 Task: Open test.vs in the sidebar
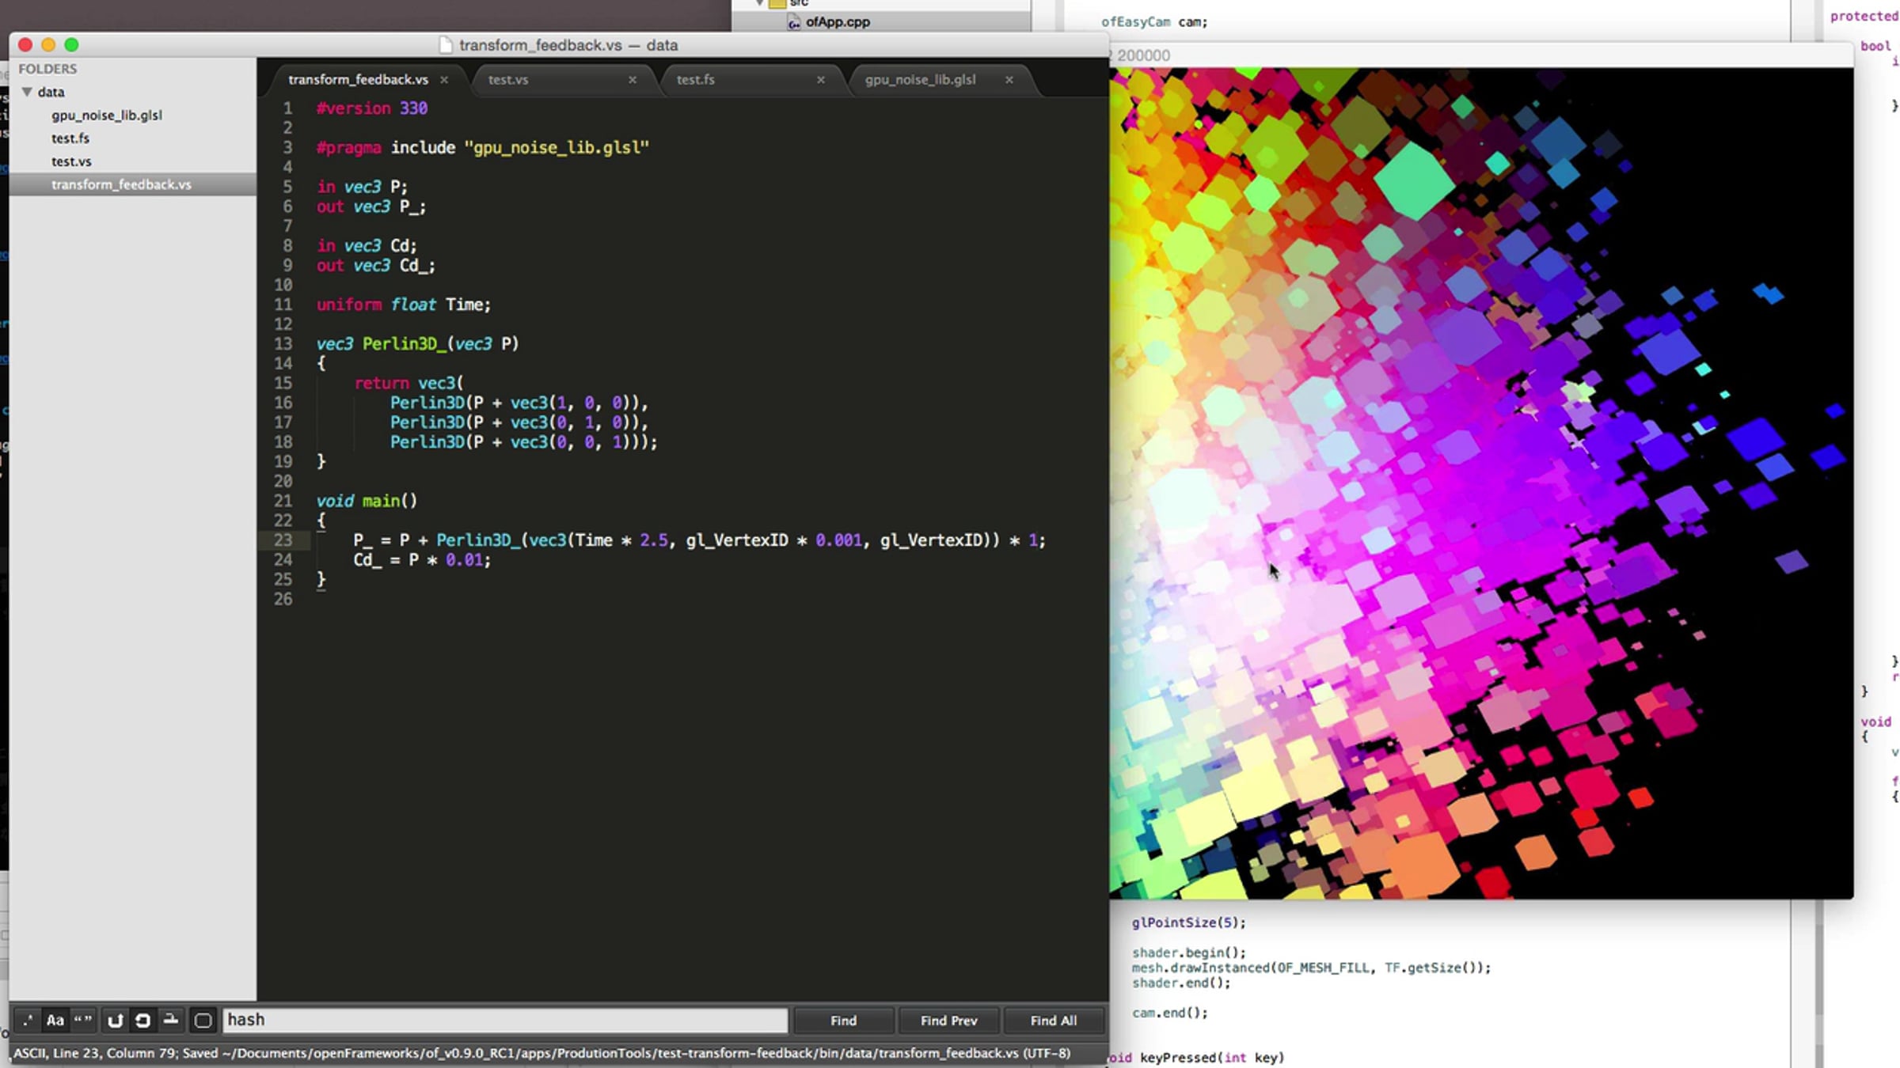tap(71, 161)
